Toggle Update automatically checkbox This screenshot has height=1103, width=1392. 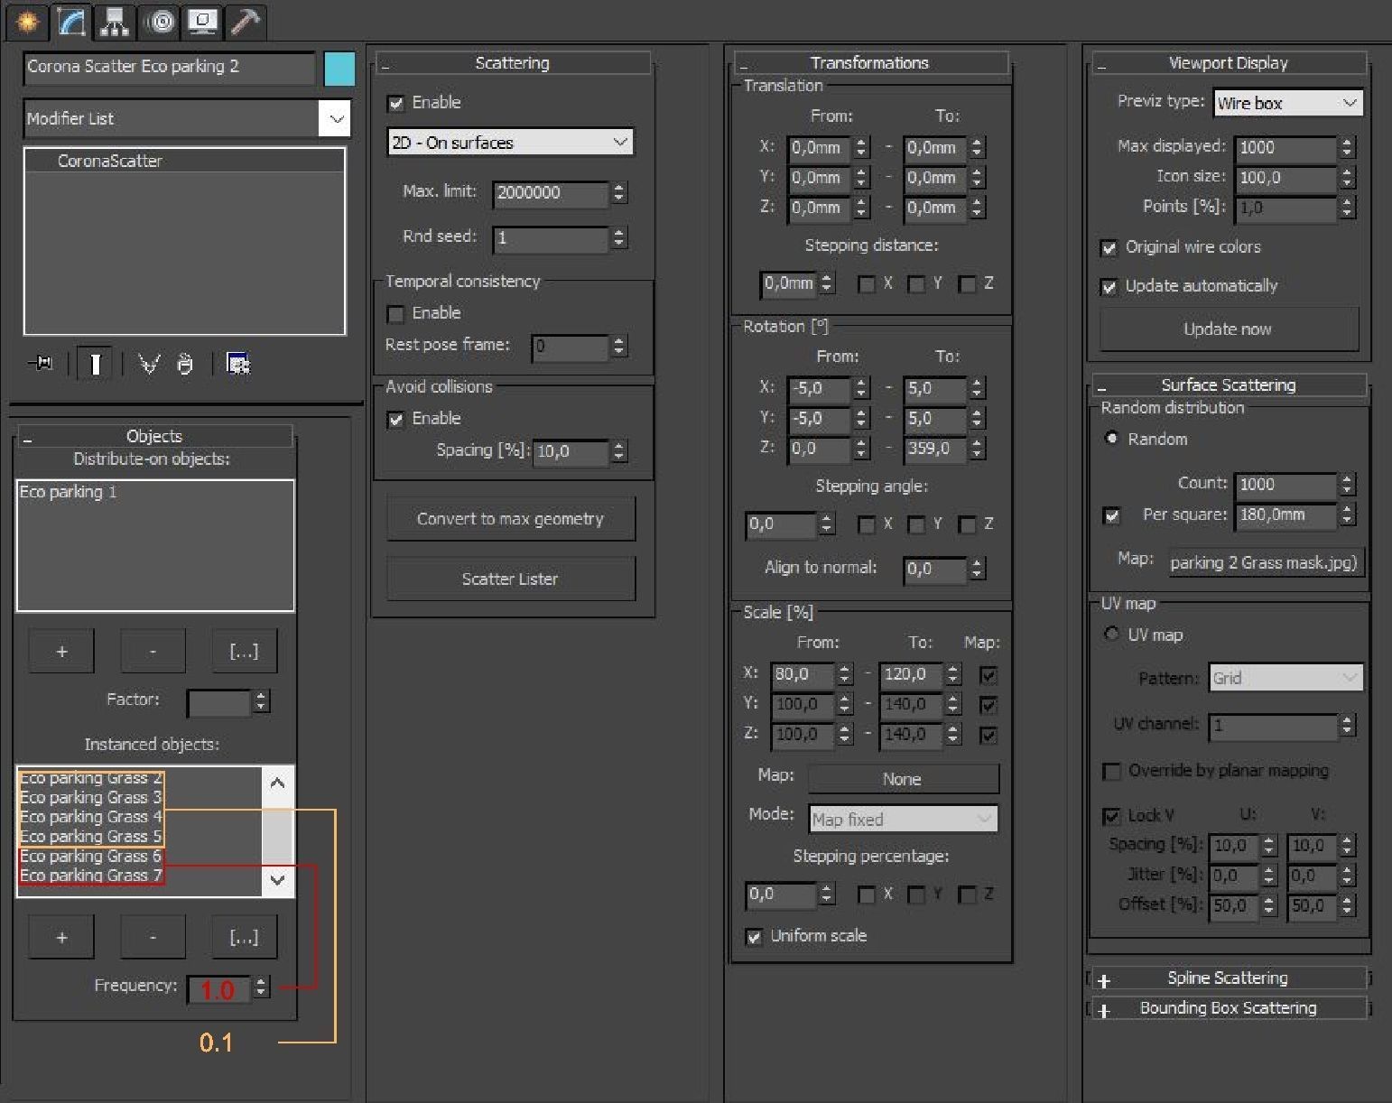[1109, 287]
